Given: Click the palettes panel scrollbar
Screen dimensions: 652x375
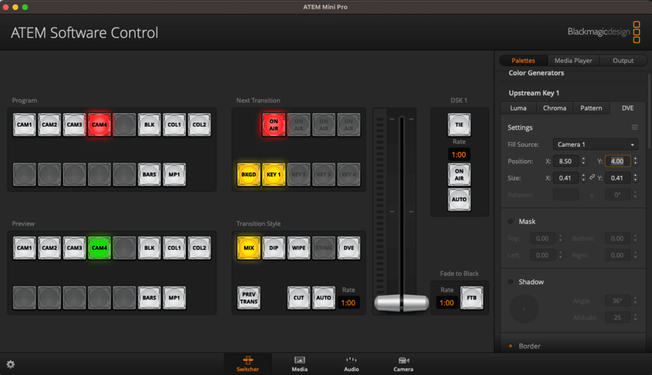Looking at the screenshot, I should pos(649,112).
